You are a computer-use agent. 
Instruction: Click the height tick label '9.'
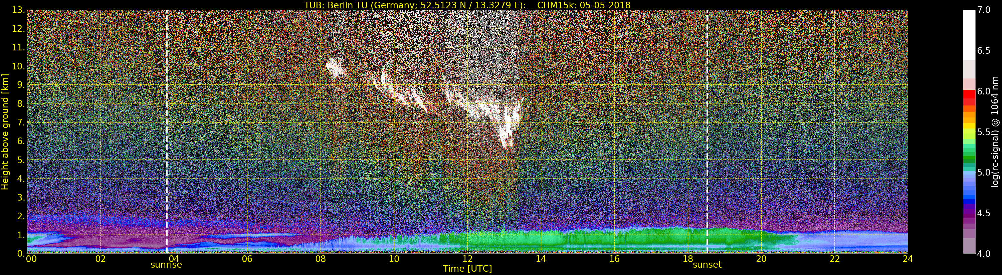tap(21, 84)
